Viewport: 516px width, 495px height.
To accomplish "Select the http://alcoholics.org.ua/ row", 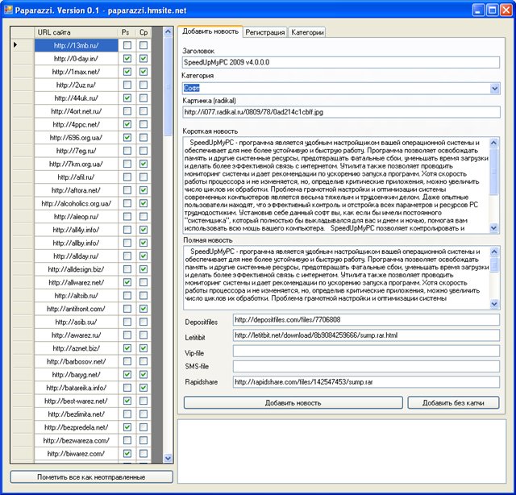I will pos(76,203).
